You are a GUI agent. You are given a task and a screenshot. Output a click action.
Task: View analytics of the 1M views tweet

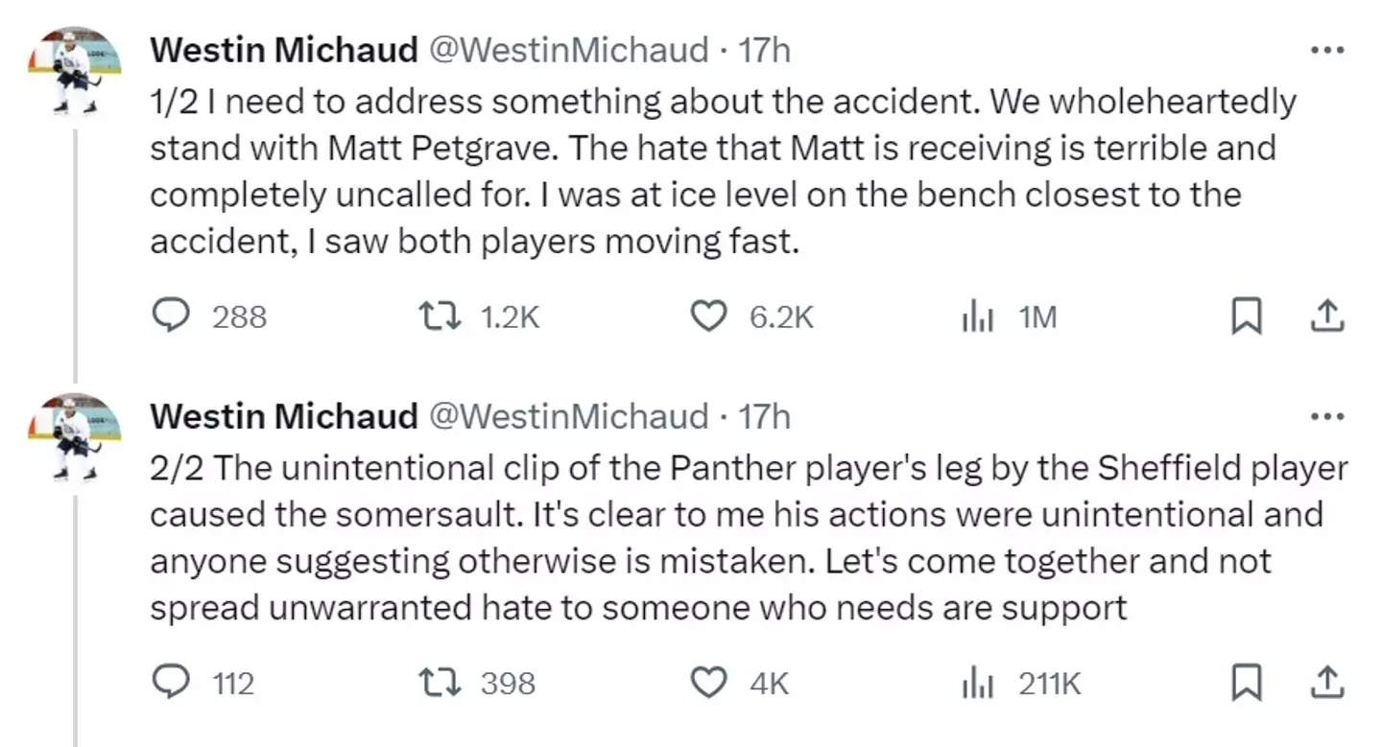(x=975, y=316)
